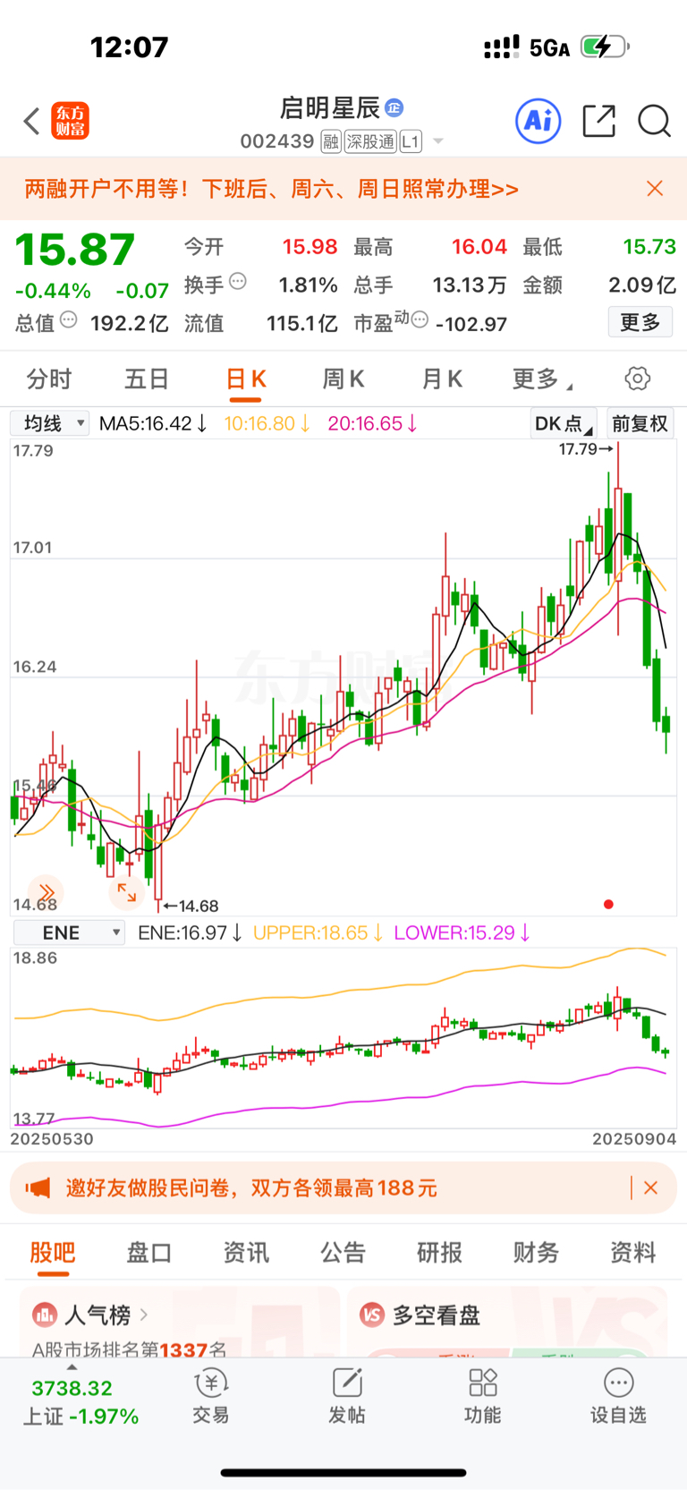Tap the megaphone icon in survey banner
687x1490 pixels.
point(38,1188)
